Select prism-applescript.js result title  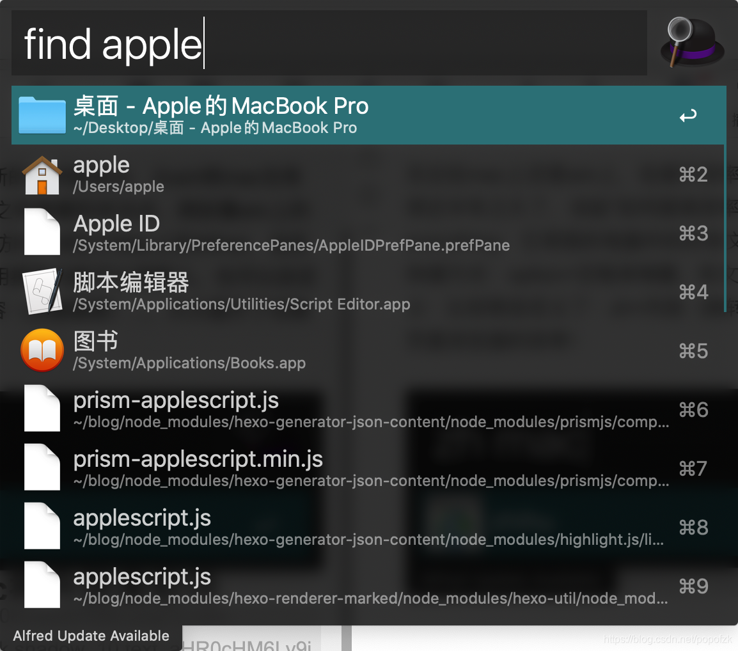click(x=176, y=400)
